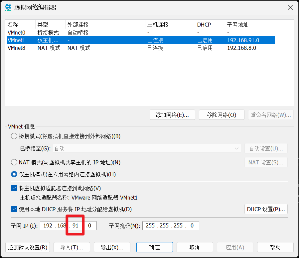Click the 主机连接 column header
The height and width of the screenshot is (258, 299).
click(170, 25)
